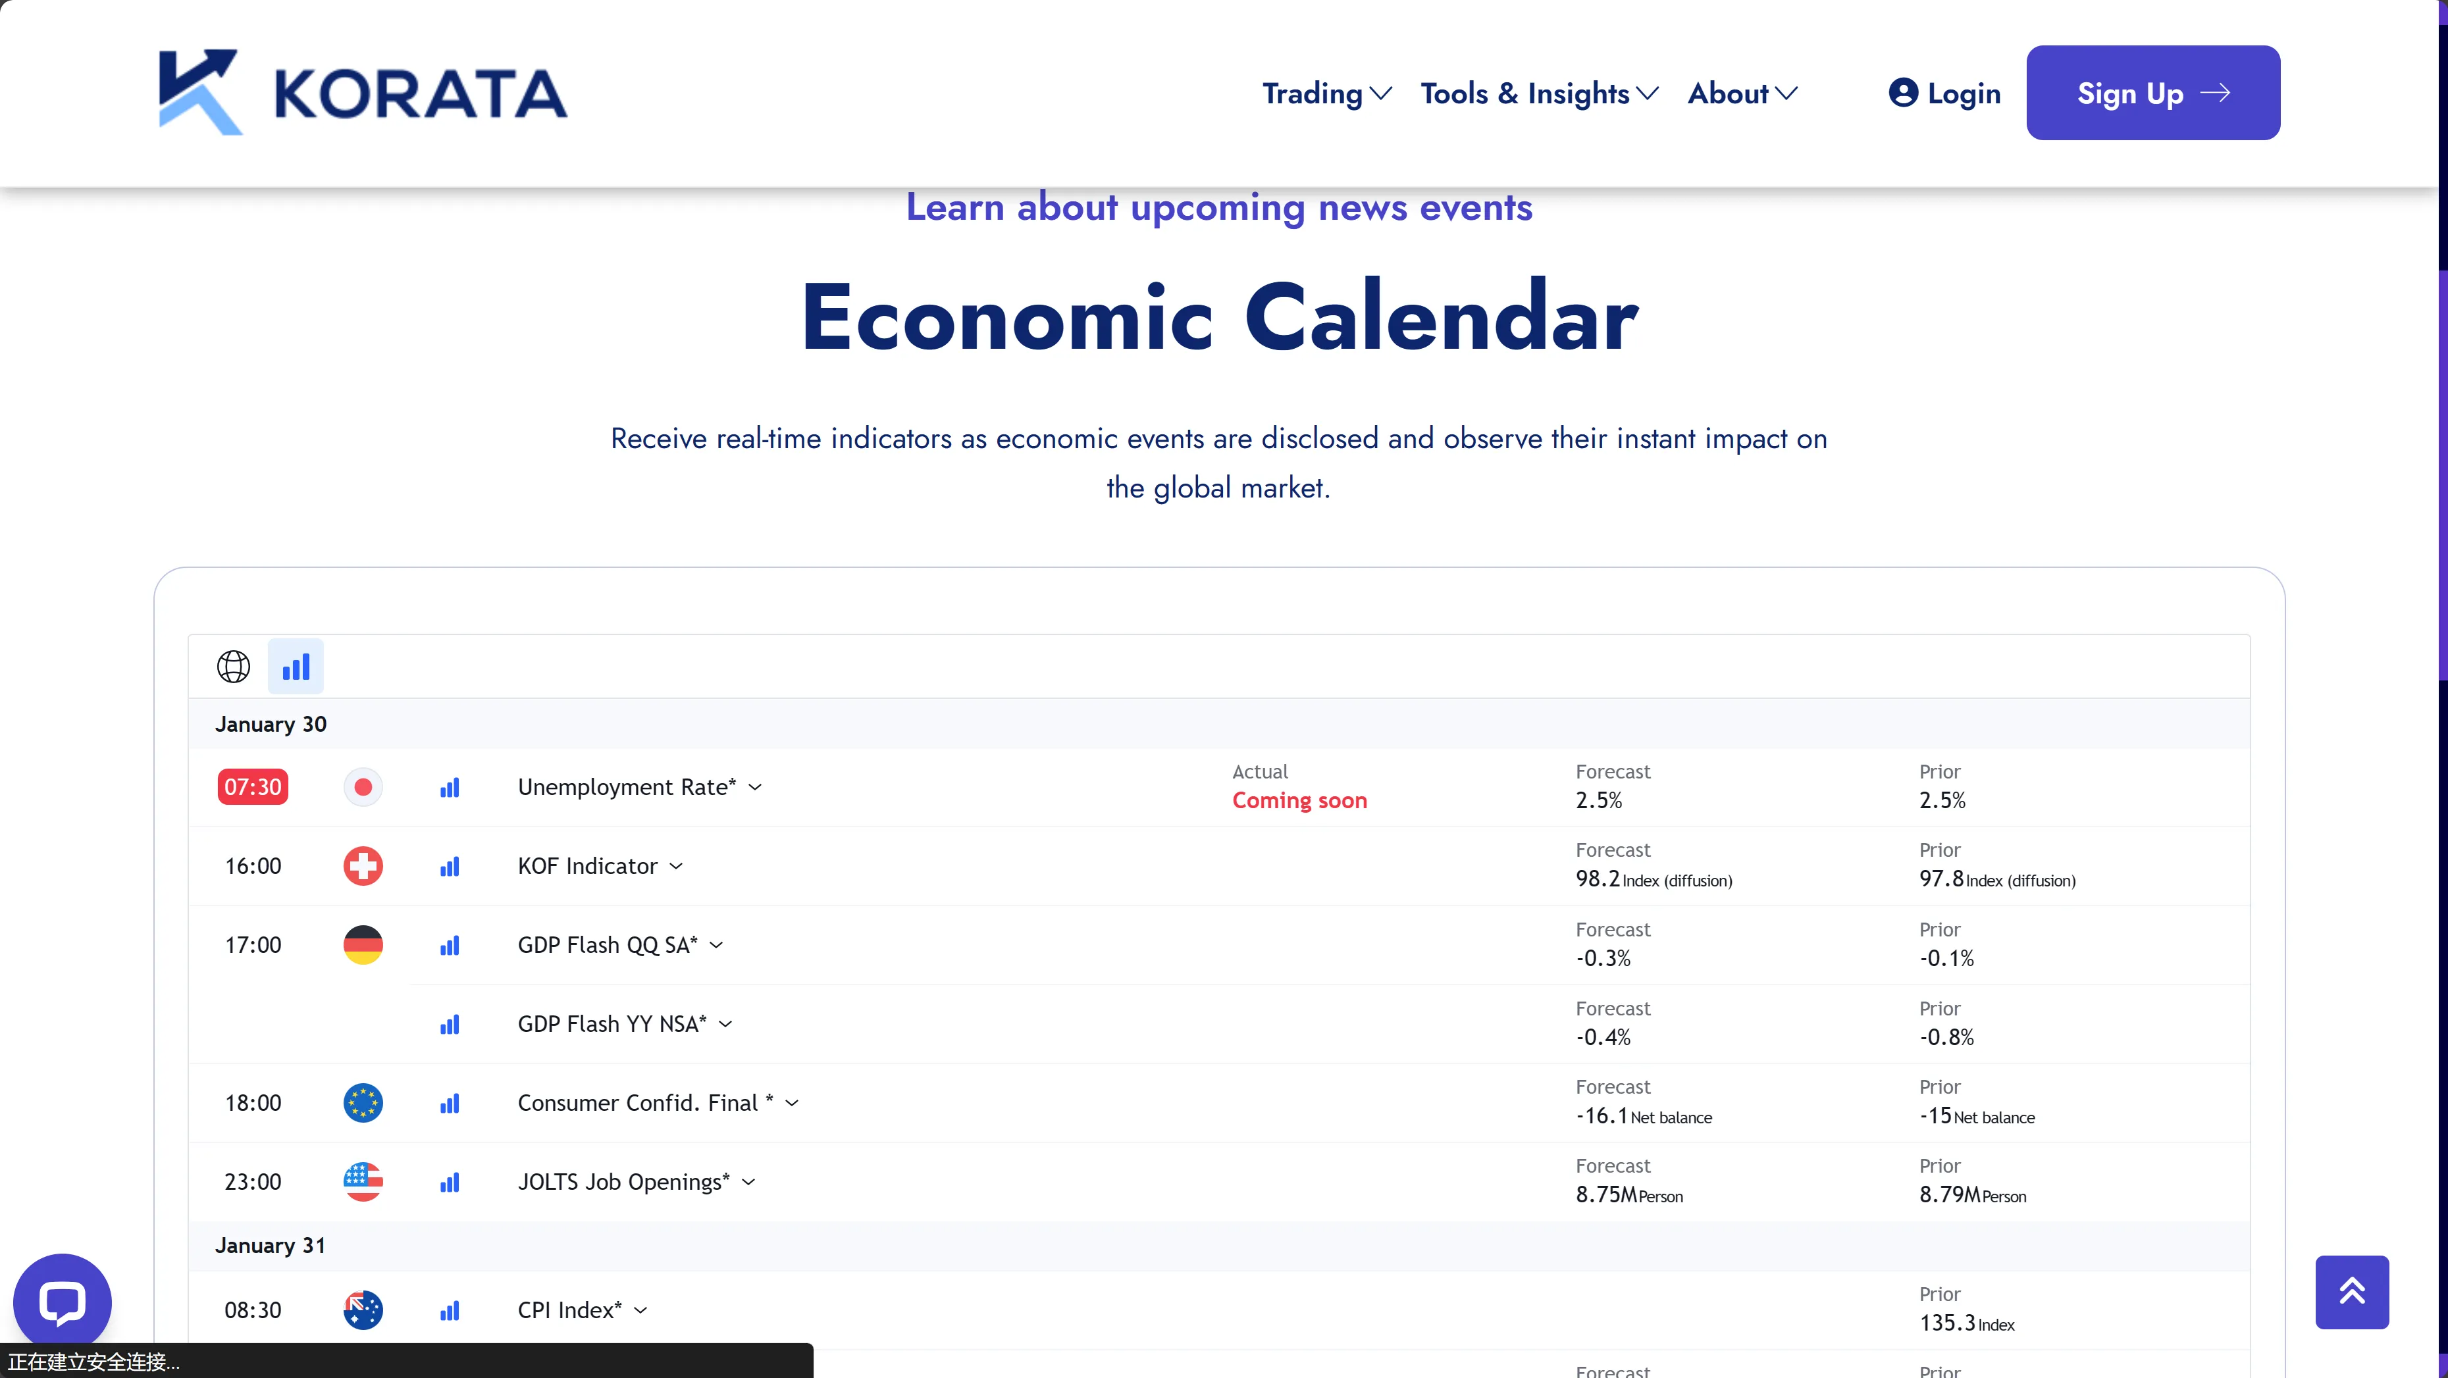The width and height of the screenshot is (2448, 1378).
Task: Open the live chat bubble
Action: (63, 1302)
